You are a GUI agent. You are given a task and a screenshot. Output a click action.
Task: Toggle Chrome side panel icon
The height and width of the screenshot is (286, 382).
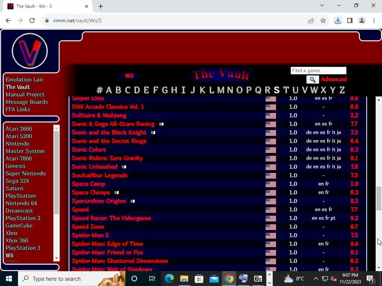pos(350,21)
